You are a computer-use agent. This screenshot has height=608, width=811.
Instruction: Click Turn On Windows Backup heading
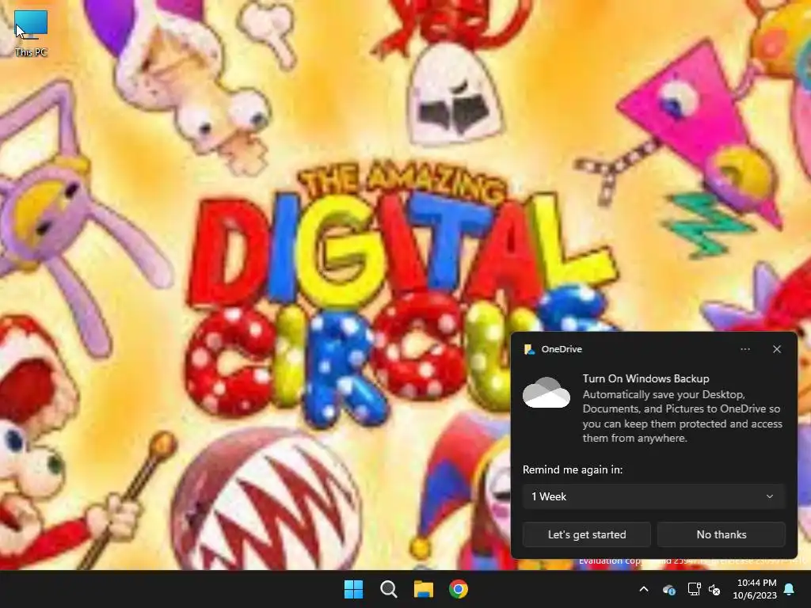[x=646, y=378]
